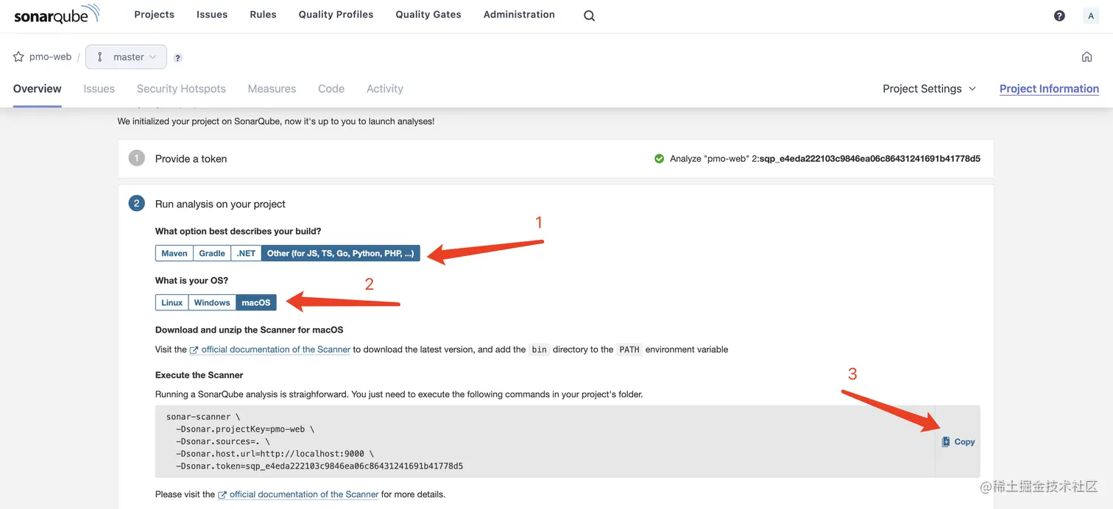Viewport: 1113px width, 509px height.
Task: Click 'What option best describes your build?' label
Action: pos(239,231)
